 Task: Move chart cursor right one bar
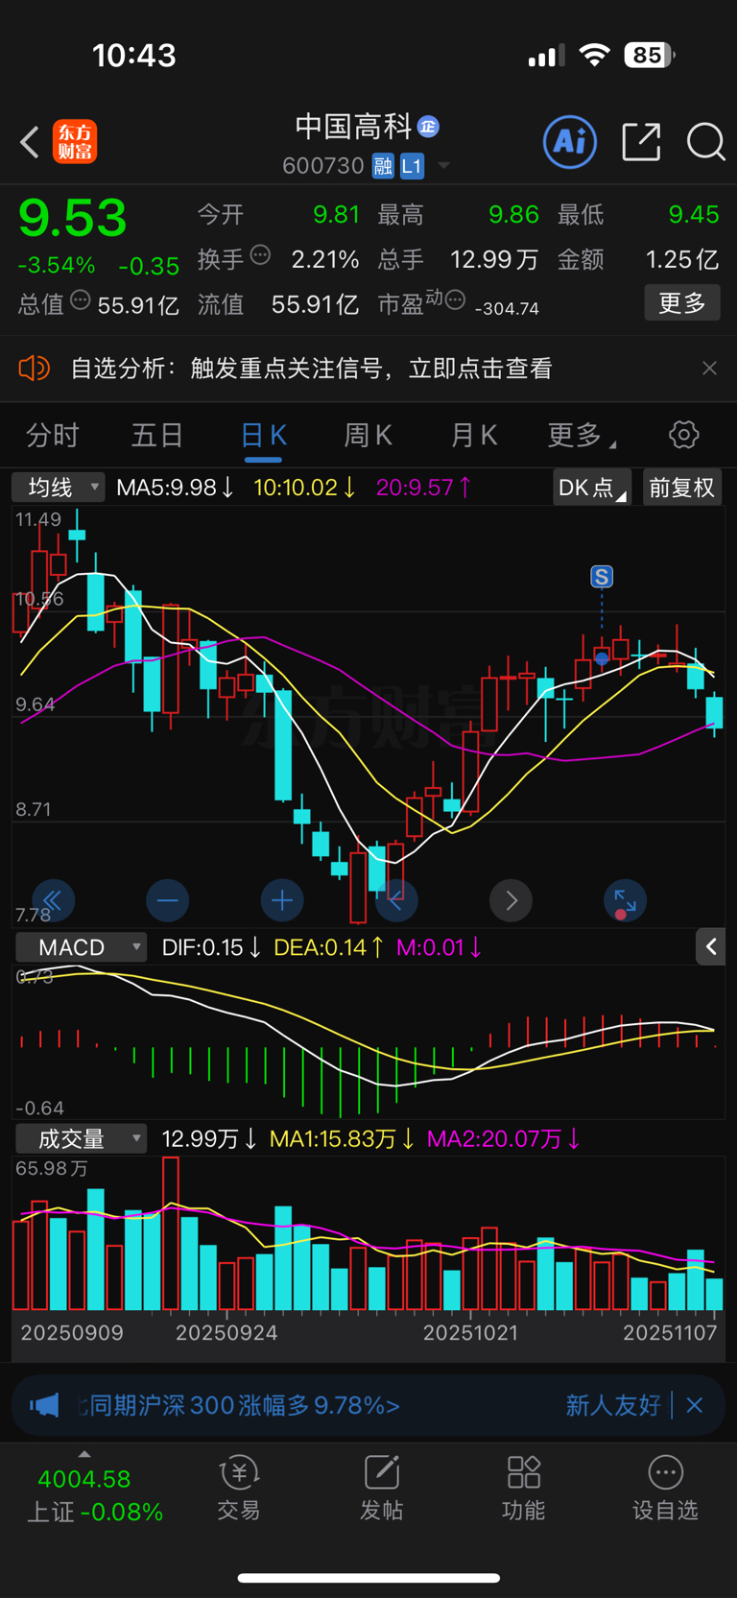(511, 900)
